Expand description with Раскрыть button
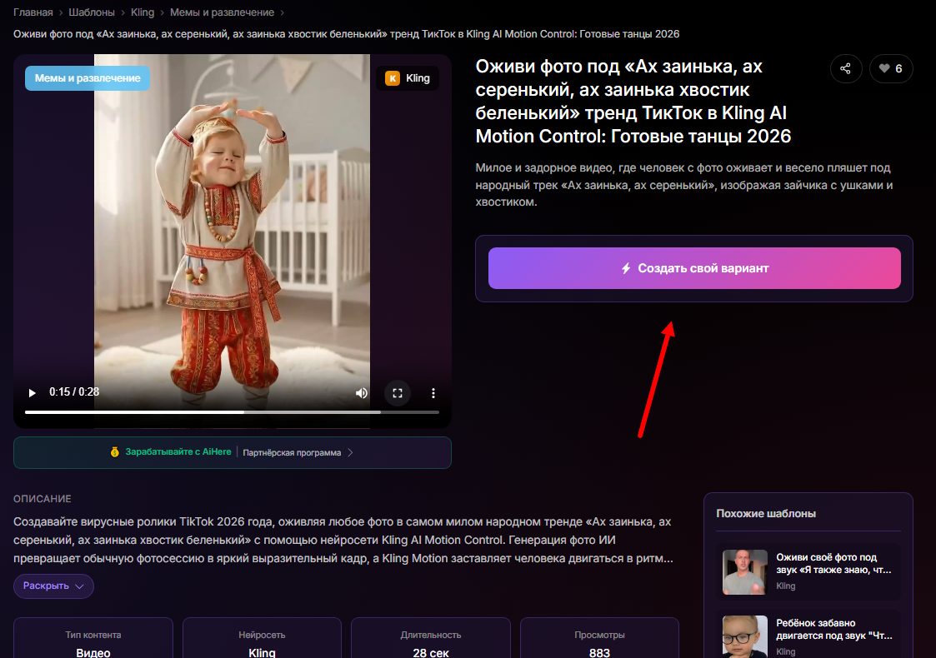Image resolution: width=936 pixels, height=658 pixels. click(53, 586)
